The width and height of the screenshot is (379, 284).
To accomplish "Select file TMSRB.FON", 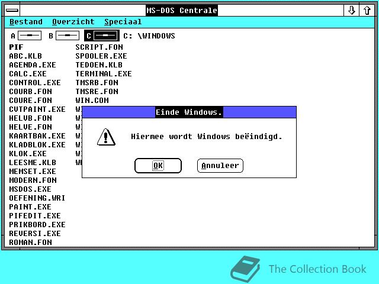I will click(x=97, y=83).
